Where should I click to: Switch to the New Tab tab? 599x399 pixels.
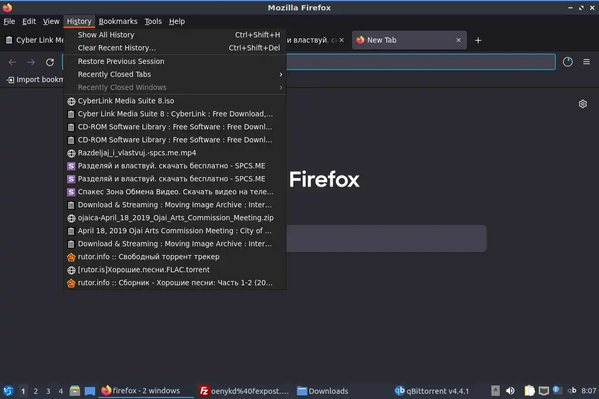coord(409,40)
